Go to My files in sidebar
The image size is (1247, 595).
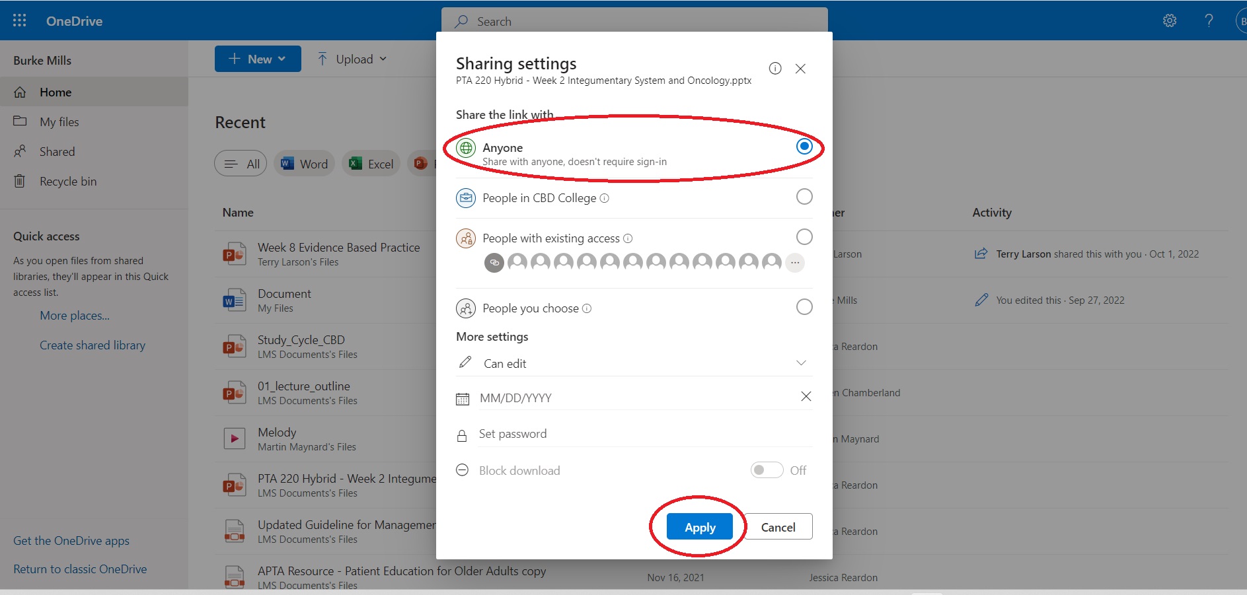pyautogui.click(x=59, y=122)
